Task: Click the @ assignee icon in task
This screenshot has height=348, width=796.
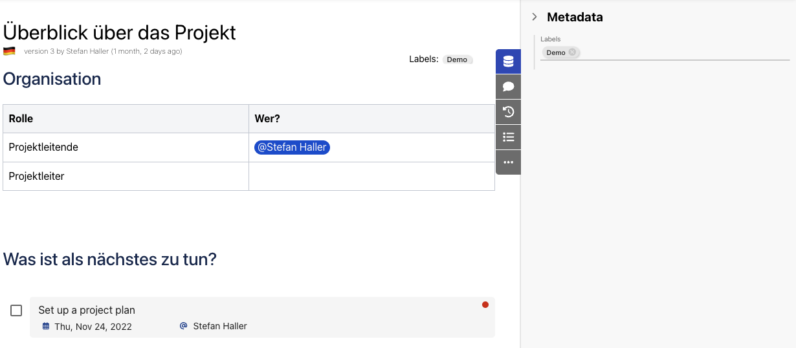Action: tap(184, 326)
